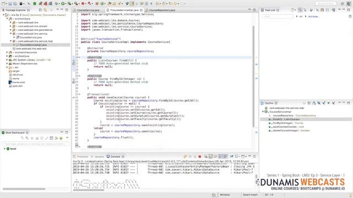
Task: Click the green Run button in the toolbar
Action: coord(63,4)
